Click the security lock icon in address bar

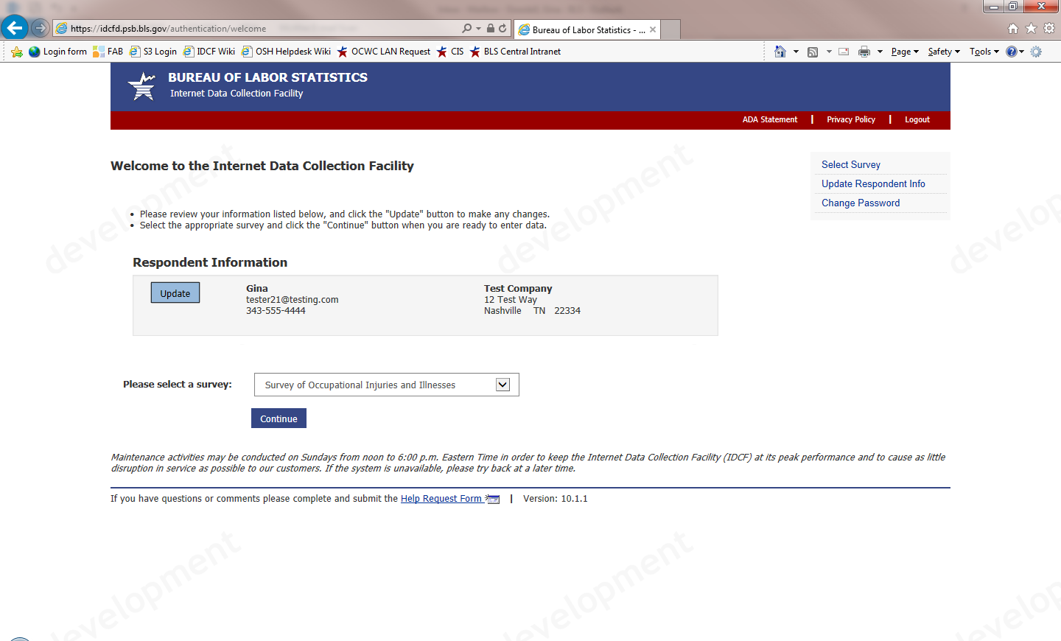(x=491, y=29)
